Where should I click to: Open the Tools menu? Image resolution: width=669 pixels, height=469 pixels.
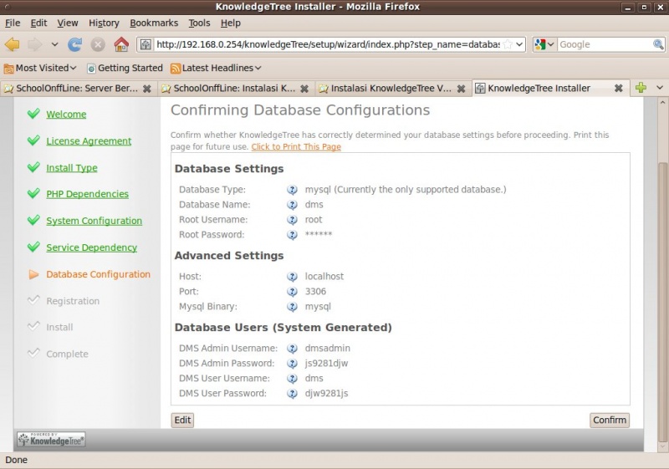[199, 23]
